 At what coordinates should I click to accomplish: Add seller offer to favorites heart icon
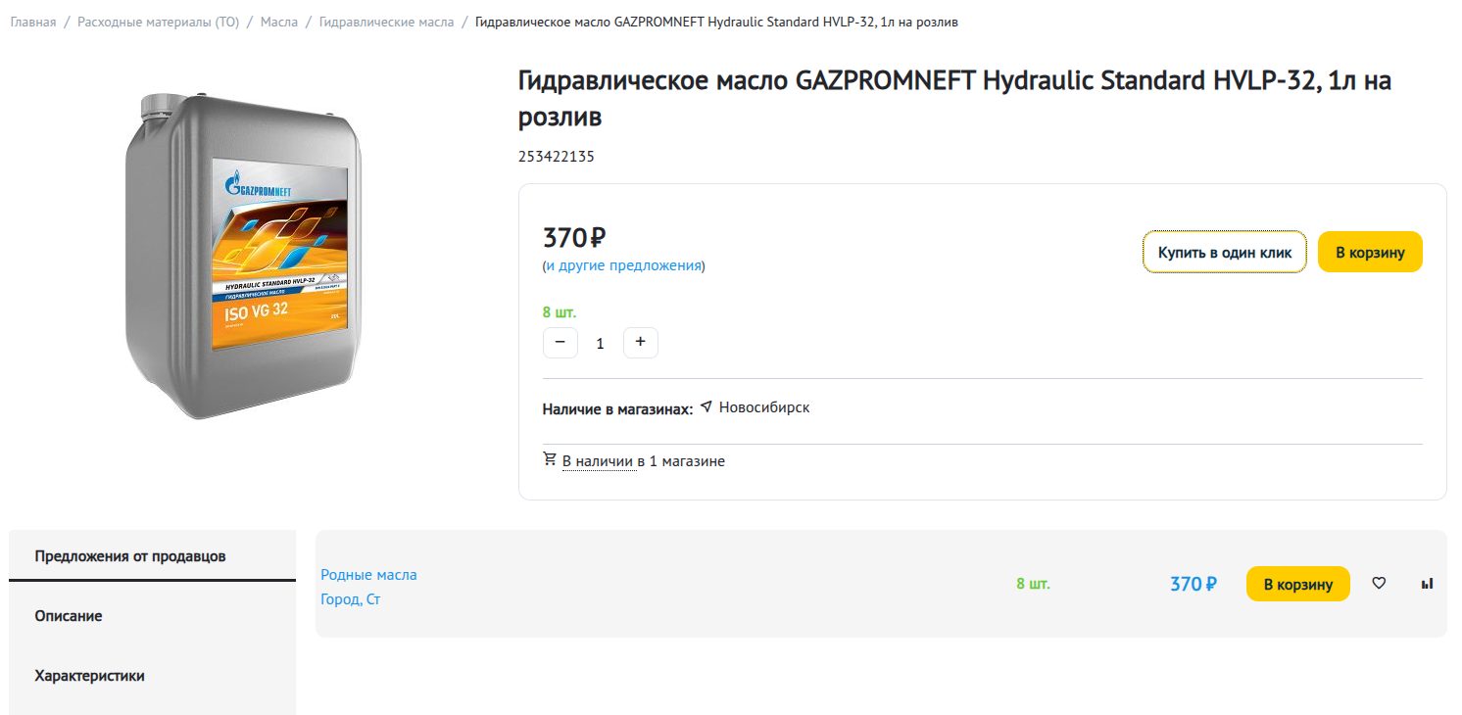[1379, 584]
